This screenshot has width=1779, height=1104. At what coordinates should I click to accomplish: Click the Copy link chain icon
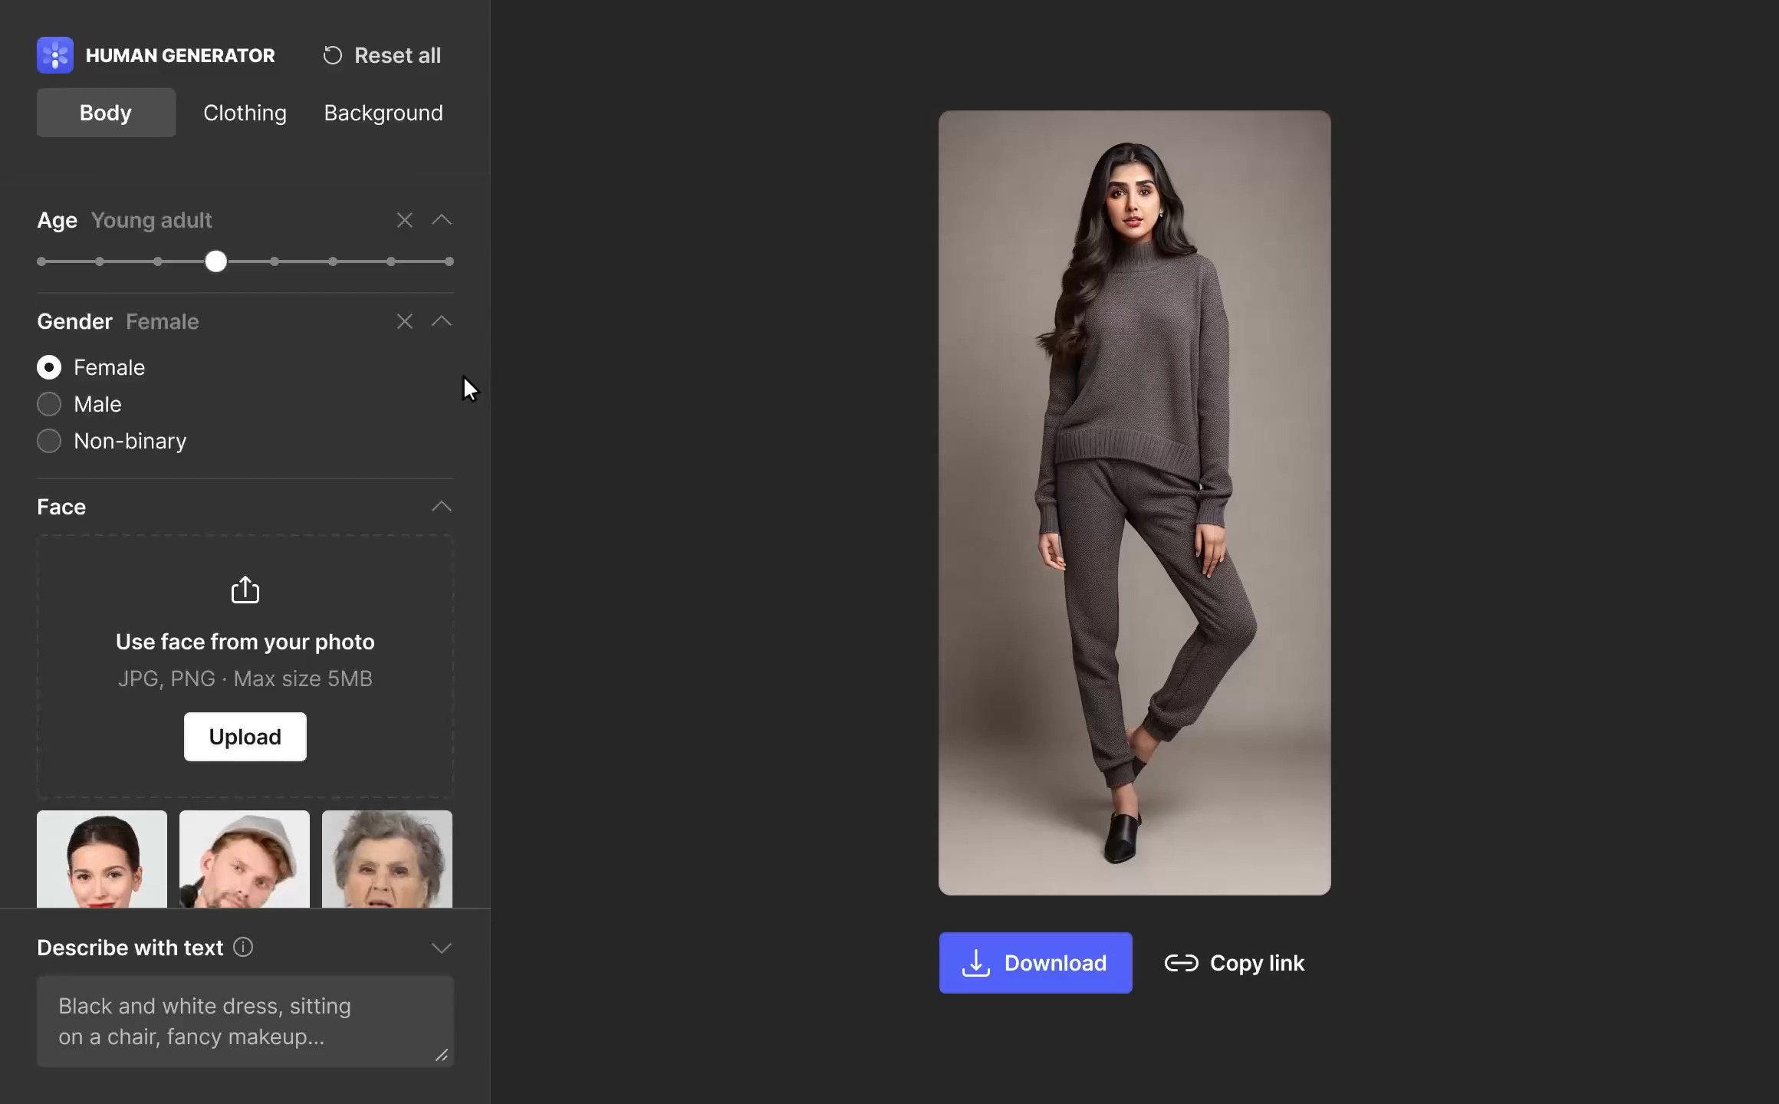pos(1179,961)
